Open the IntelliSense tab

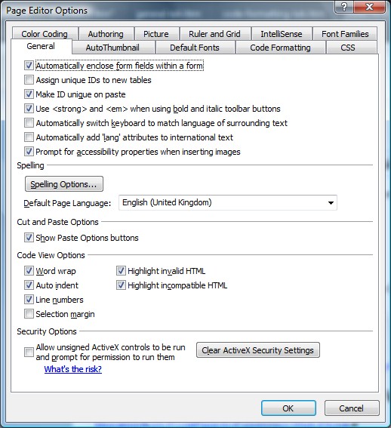(282, 34)
